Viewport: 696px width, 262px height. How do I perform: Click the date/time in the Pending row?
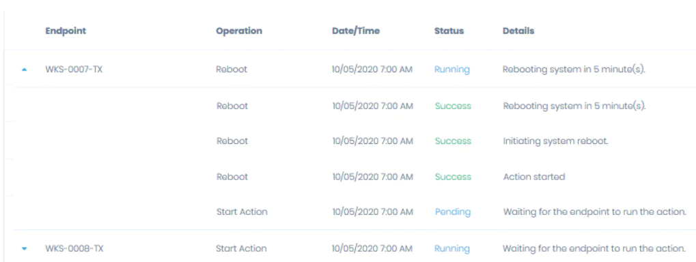coord(373,212)
